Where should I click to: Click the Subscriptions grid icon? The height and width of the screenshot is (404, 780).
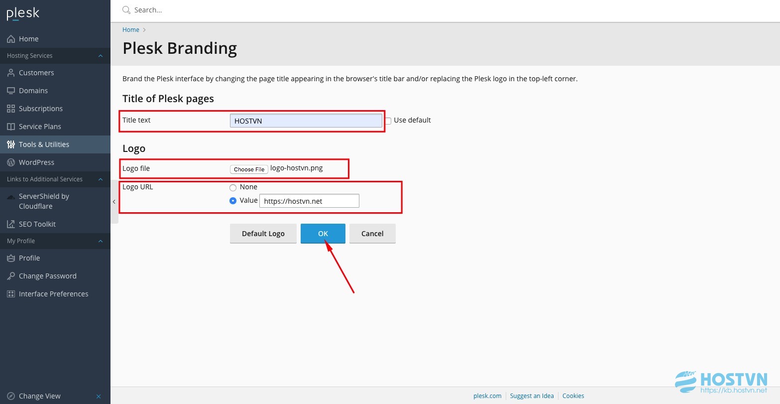tap(11, 109)
